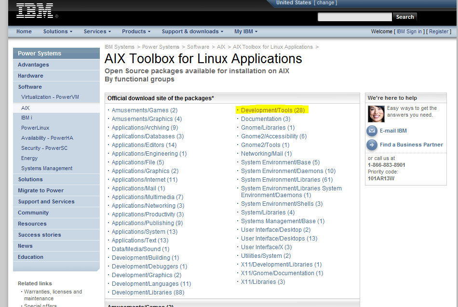Open Amusements/Games (2) link
This screenshot has height=307, width=458.
[x=145, y=110]
